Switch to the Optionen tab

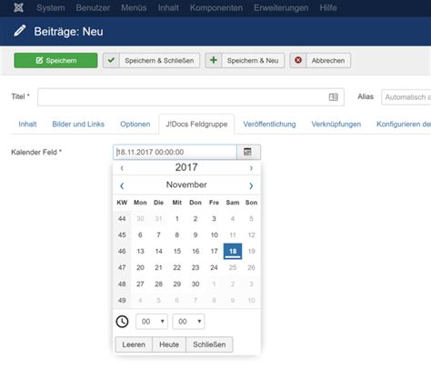(135, 124)
